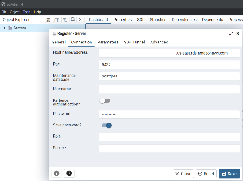View Statistics main tab
Image resolution: width=243 pixels, height=181 pixels.
[x=158, y=20]
